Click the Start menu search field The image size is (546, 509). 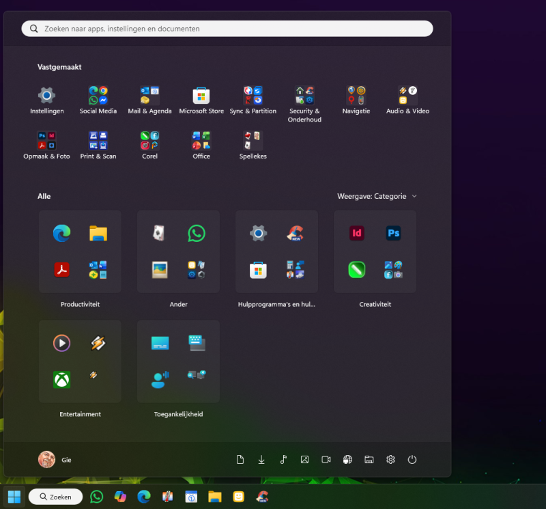click(x=227, y=29)
